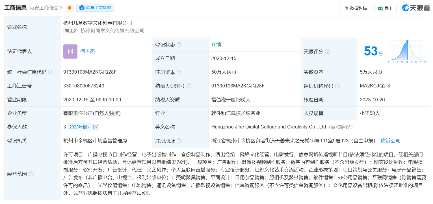Click help icon next to 注册资本
This screenshot has height=204, width=433.
(179, 72)
